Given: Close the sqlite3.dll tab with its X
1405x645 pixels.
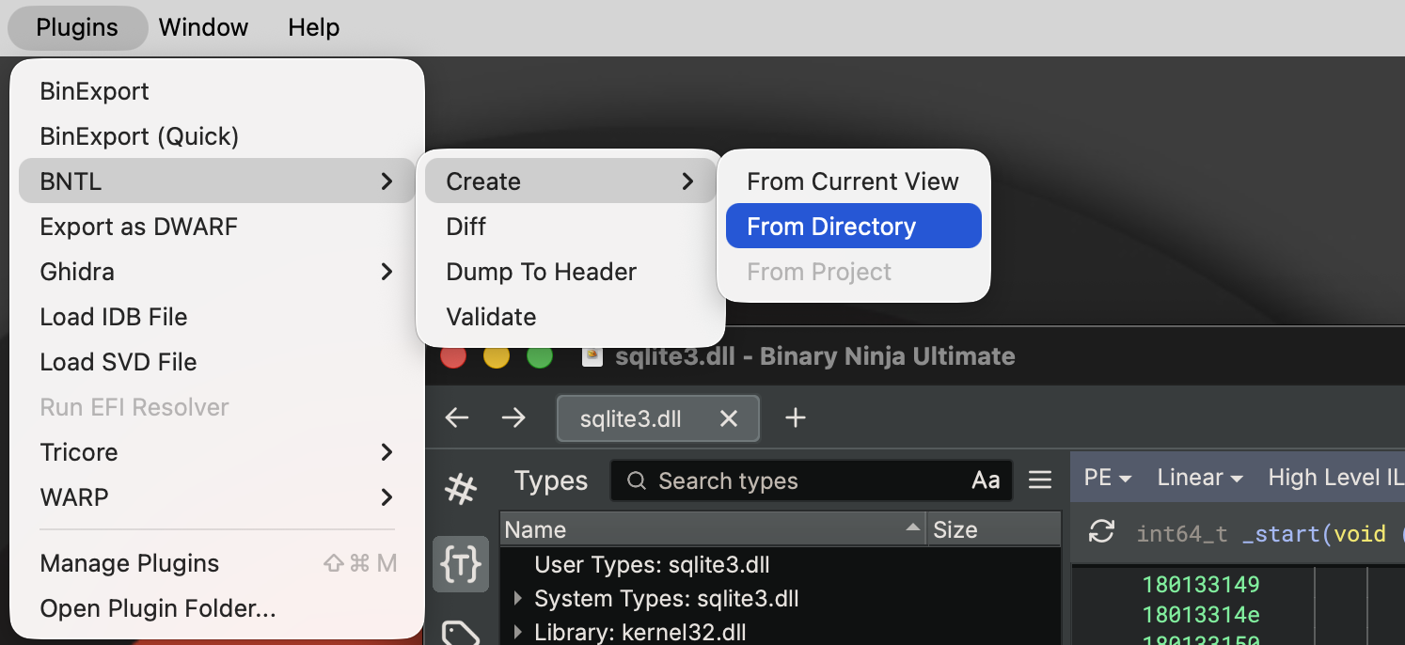Looking at the screenshot, I should point(730,419).
